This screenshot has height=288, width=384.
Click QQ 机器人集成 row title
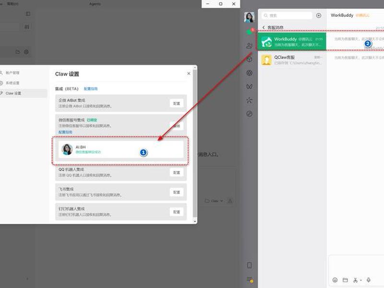[71, 169]
